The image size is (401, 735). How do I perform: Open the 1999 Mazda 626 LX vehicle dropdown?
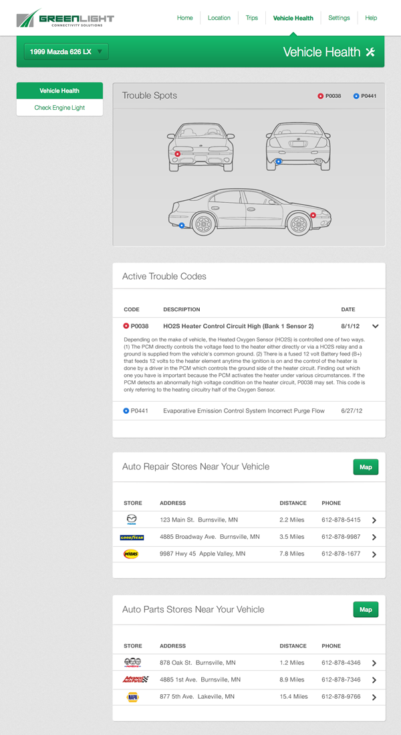(x=66, y=52)
